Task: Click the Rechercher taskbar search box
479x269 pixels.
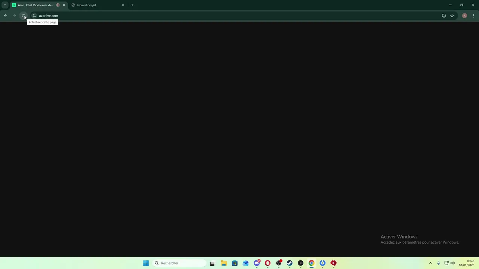Action: click(x=179, y=263)
